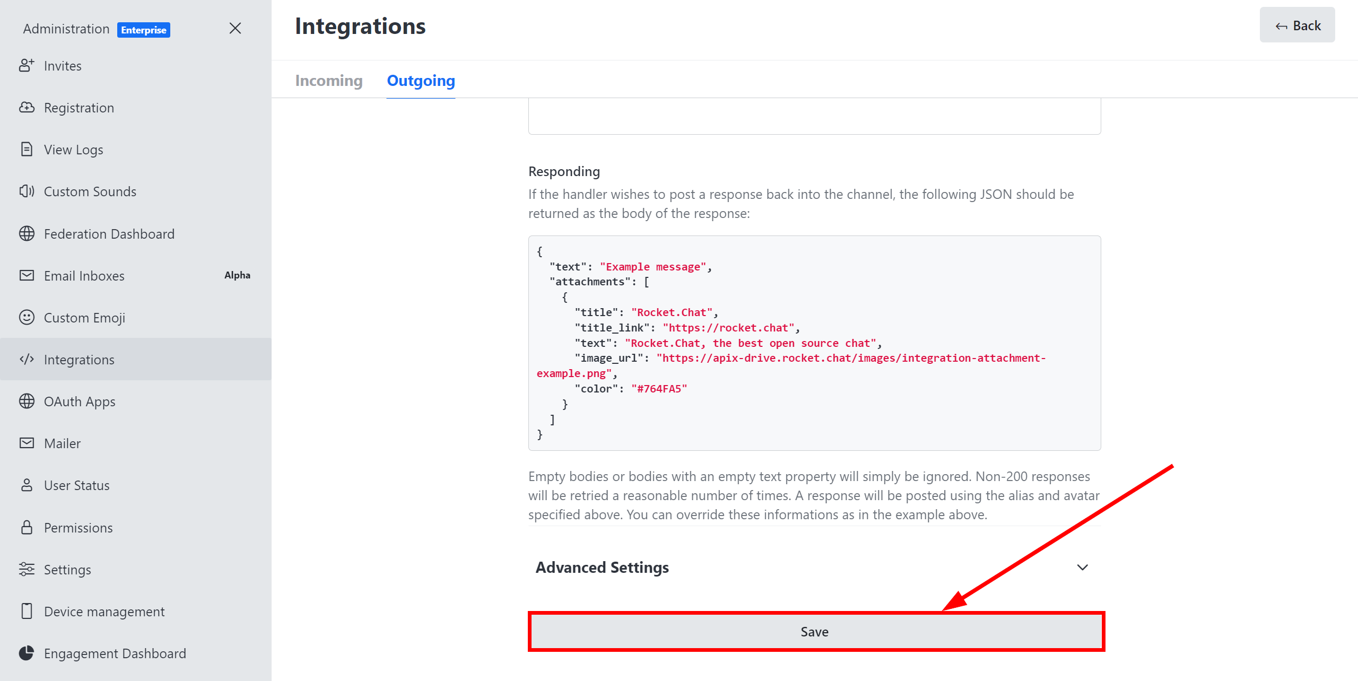This screenshot has width=1358, height=681.
Task: Switch to the Incoming tab
Action: [328, 80]
